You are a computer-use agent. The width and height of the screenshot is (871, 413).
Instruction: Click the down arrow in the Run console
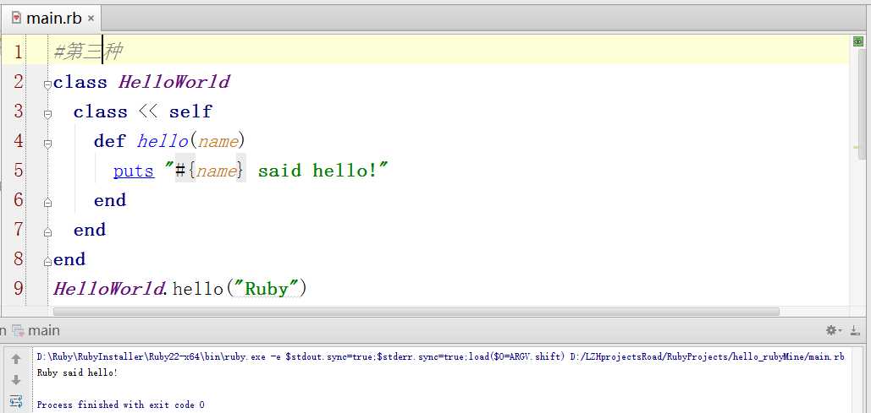[16, 380]
